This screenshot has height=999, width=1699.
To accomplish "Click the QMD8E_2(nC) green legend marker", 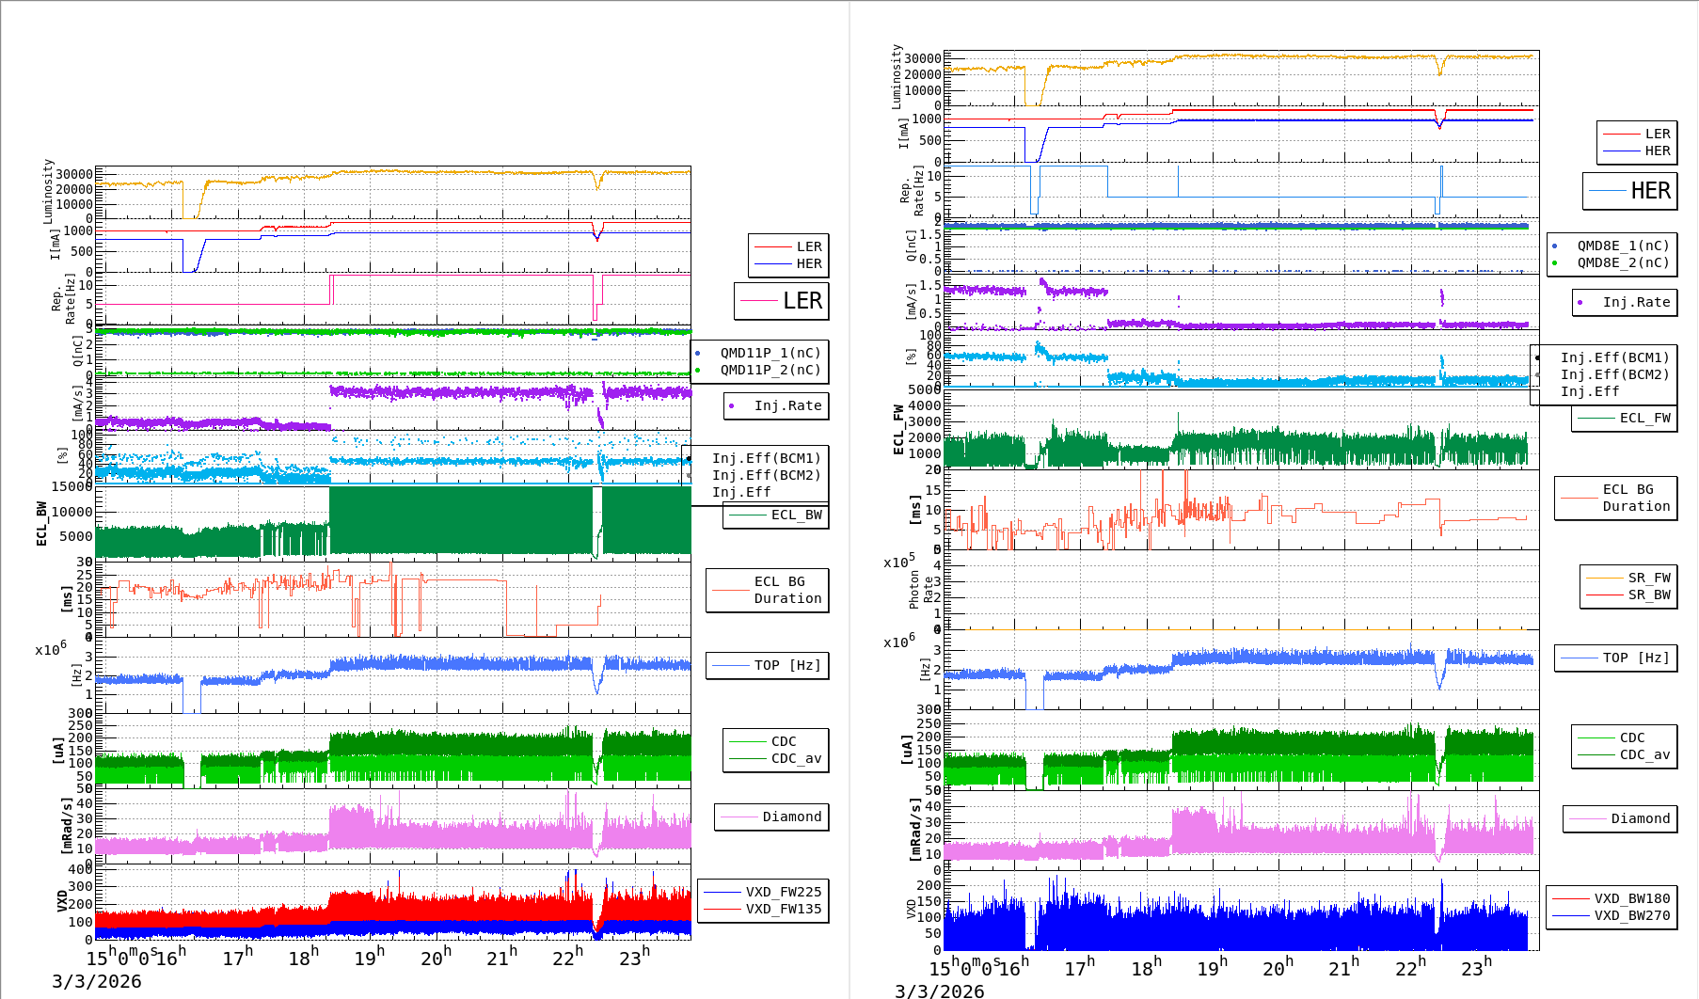I will point(1555,263).
